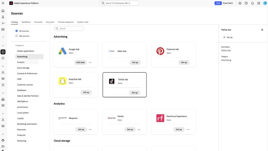The image size is (268, 151).
Task: Select the Cloud storage category
Action: (x=23, y=68)
